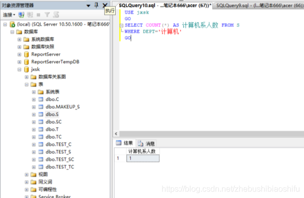Click the ReportServerTempDB database cylinder icon
The image size is (304, 198).
(x=26, y=62)
